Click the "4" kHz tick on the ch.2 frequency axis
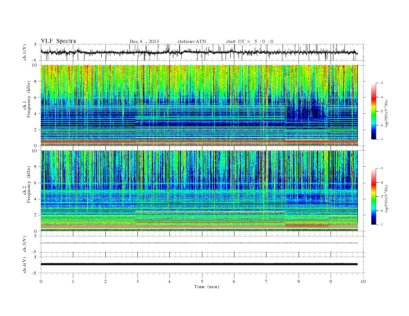This screenshot has width=409, height=316. 36,199
